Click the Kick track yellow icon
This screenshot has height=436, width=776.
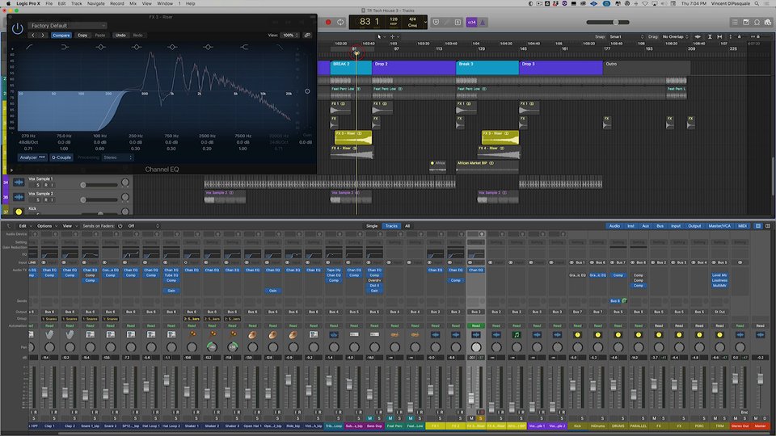click(19, 212)
